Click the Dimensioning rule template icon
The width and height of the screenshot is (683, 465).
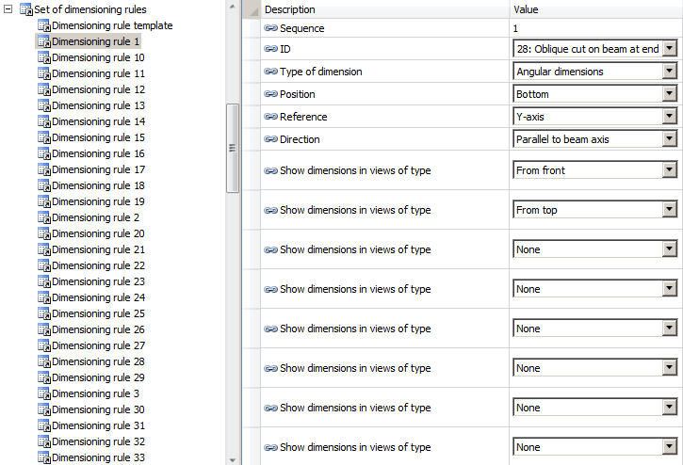pyautogui.click(x=43, y=25)
